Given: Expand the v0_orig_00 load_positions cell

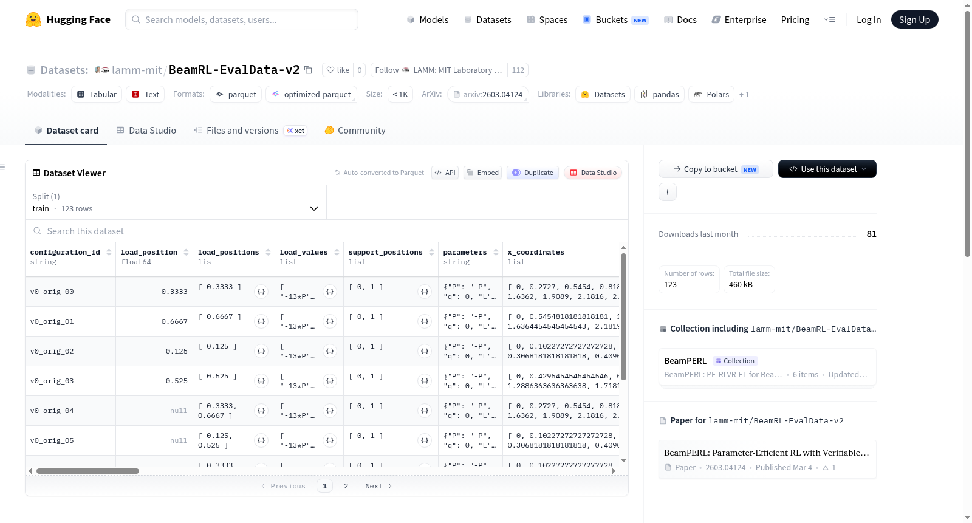Looking at the screenshot, I should [x=261, y=292].
